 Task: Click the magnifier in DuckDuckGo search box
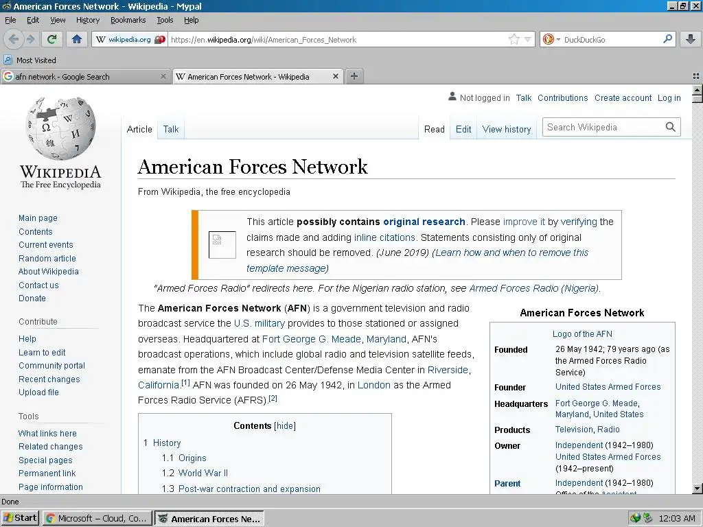(x=667, y=39)
